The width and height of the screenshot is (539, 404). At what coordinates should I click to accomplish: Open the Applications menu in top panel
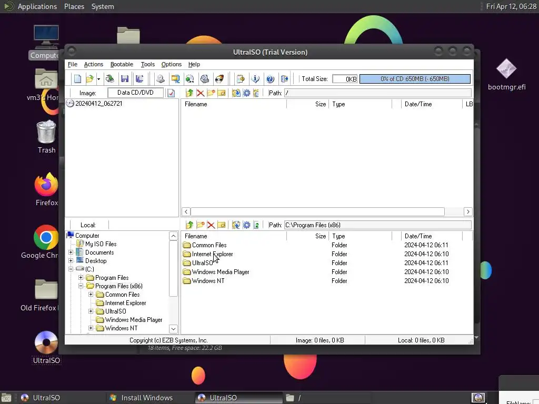click(x=37, y=6)
